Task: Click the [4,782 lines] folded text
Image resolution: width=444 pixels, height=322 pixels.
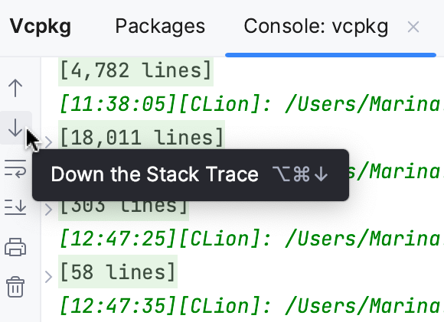Action: 135,70
